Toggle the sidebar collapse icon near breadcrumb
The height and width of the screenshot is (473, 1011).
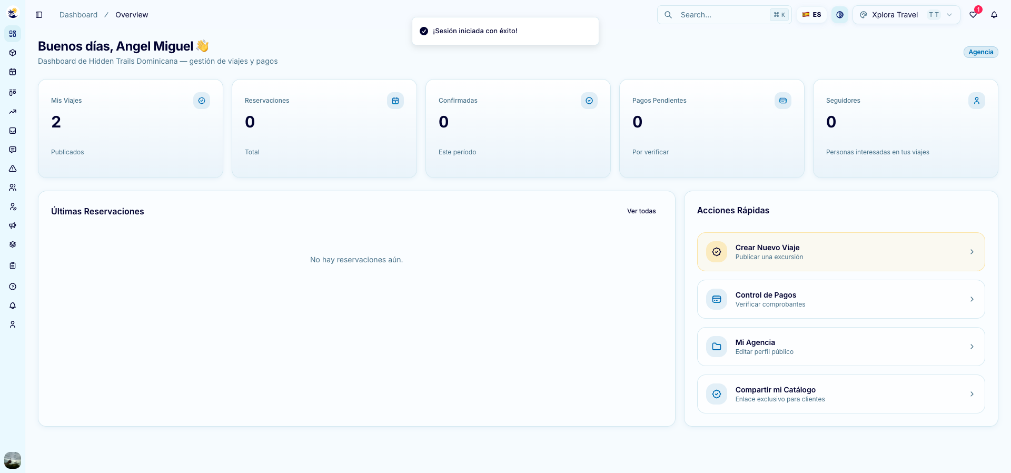(x=39, y=15)
